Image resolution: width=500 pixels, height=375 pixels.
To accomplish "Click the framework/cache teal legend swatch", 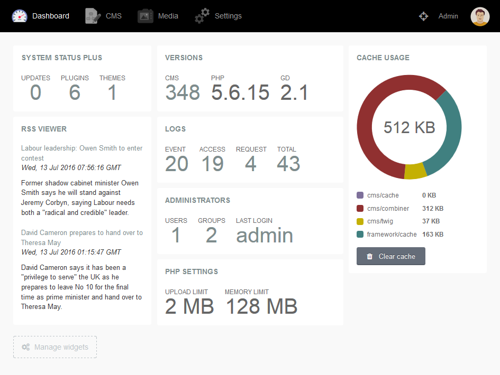I will (360, 235).
